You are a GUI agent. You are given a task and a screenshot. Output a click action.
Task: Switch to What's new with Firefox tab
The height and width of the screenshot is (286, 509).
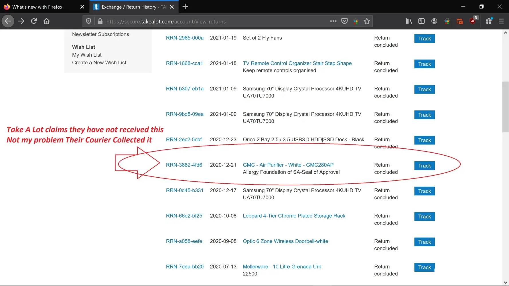point(37,7)
